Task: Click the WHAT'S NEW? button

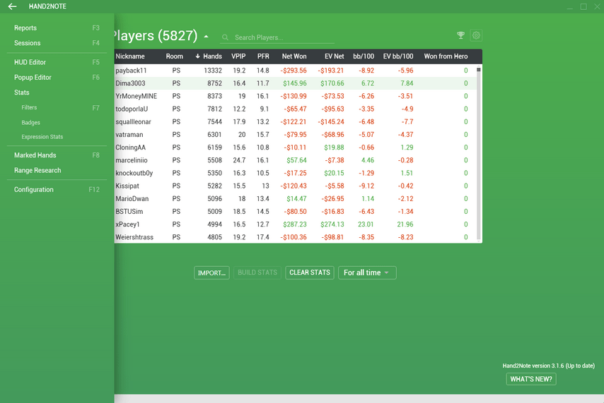Action: pyautogui.click(x=531, y=379)
